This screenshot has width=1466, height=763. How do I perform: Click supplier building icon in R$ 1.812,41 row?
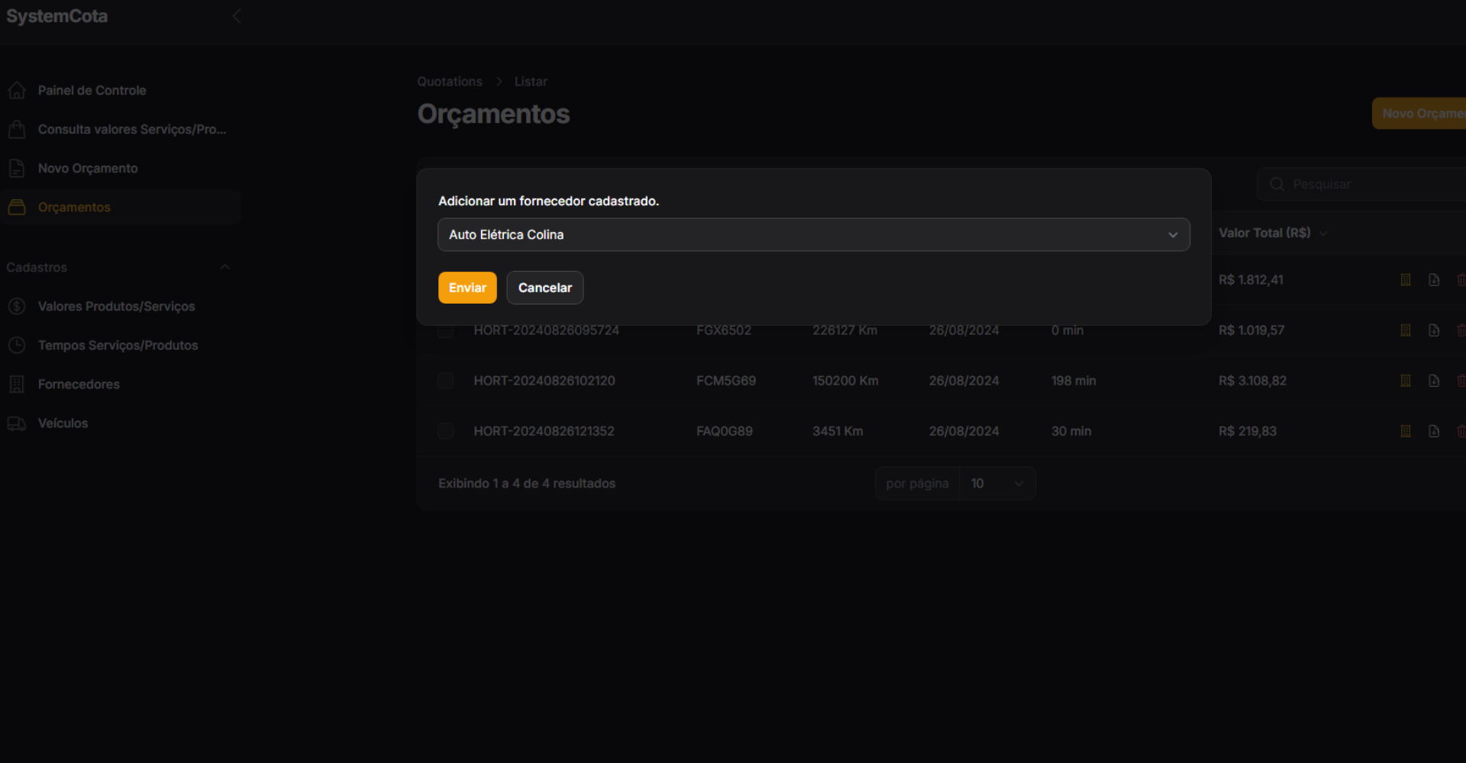point(1406,280)
